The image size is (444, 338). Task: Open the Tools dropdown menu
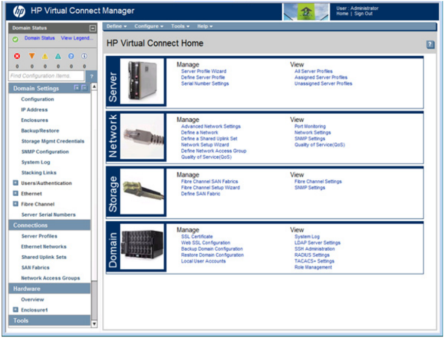pos(180,26)
